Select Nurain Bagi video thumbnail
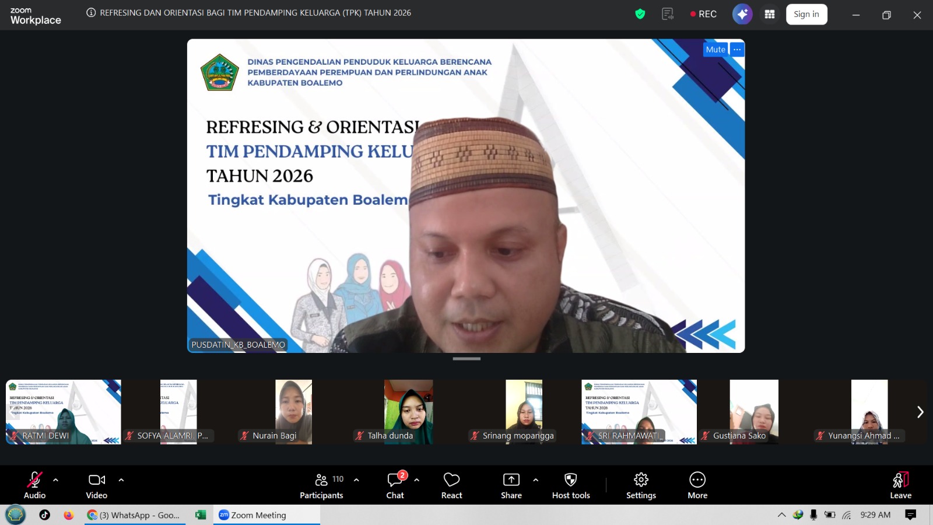This screenshot has width=933, height=525. (x=293, y=412)
